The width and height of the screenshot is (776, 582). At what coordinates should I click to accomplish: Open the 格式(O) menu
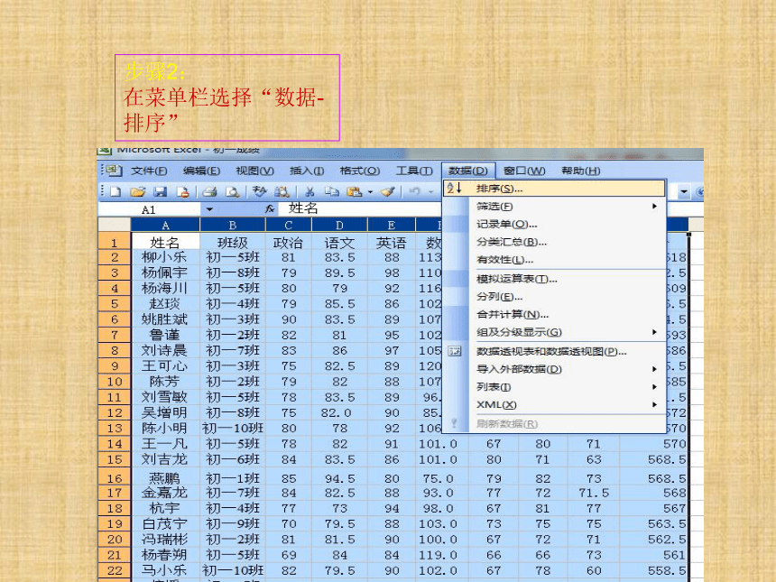point(360,171)
